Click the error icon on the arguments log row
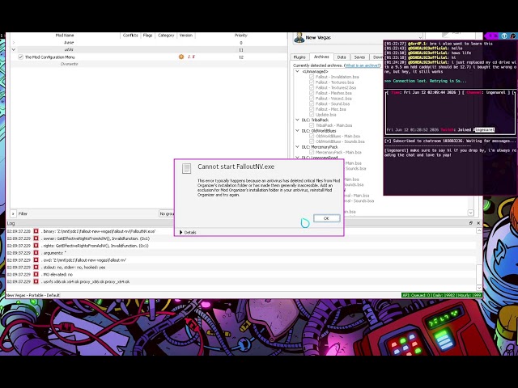The height and width of the screenshot is (388, 518). 36,253
